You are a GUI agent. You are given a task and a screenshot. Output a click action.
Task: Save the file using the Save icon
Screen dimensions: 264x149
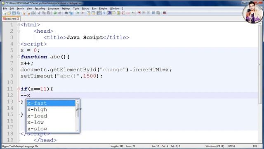tap(14, 13)
